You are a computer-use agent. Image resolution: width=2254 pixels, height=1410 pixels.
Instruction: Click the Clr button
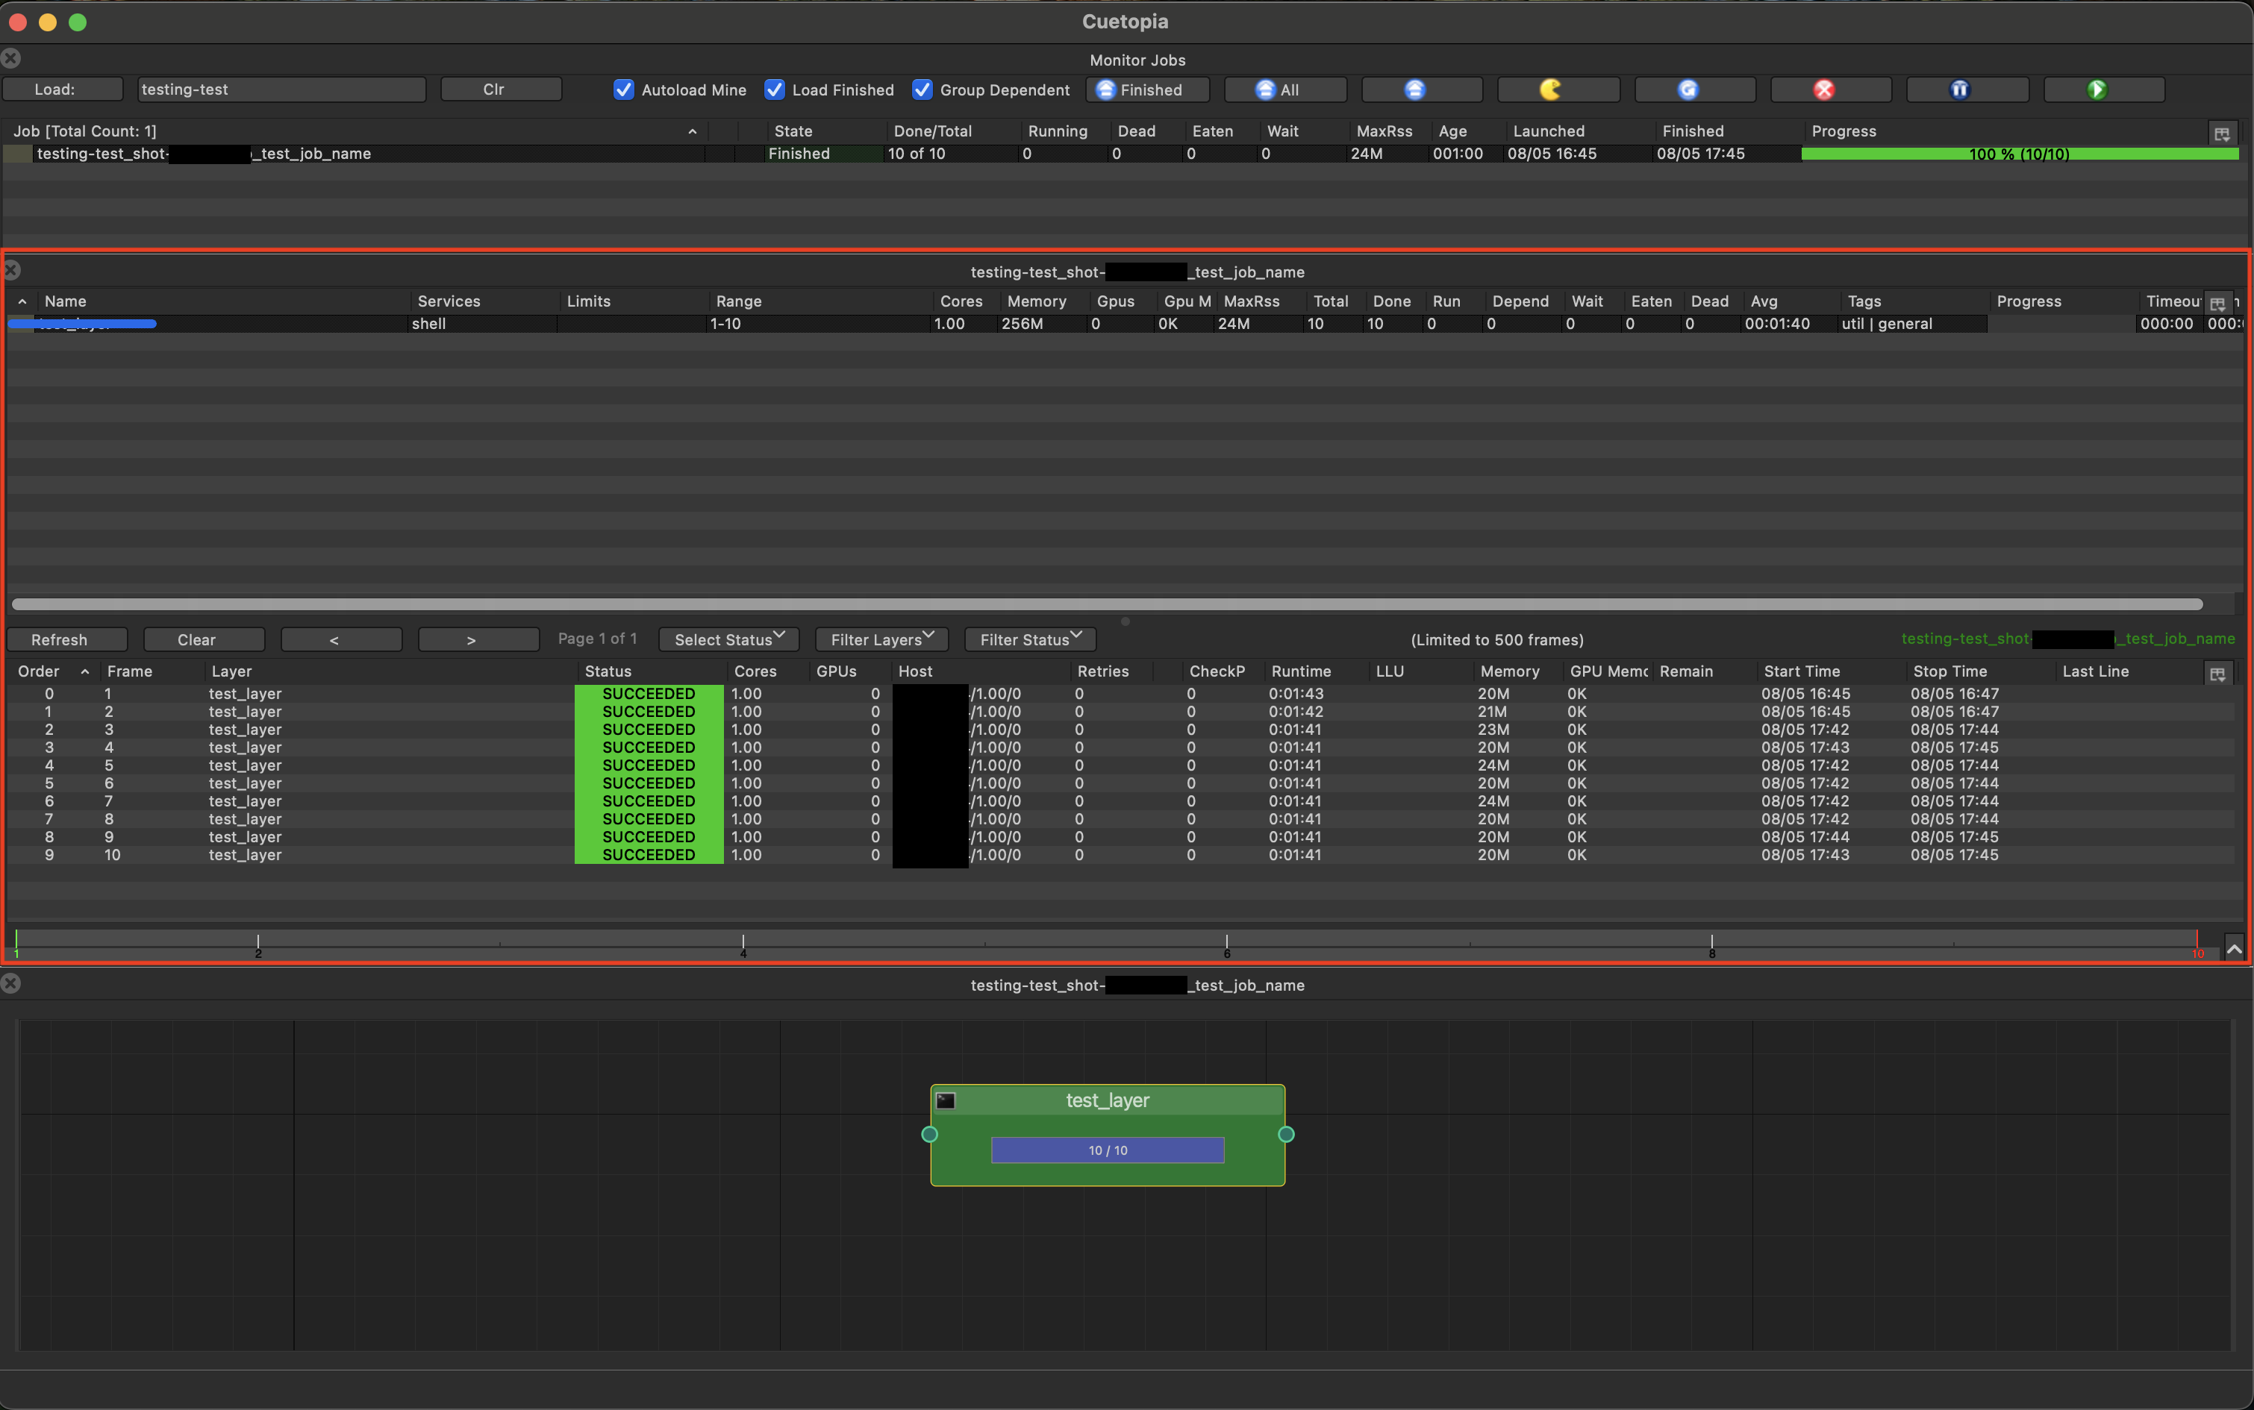(501, 90)
